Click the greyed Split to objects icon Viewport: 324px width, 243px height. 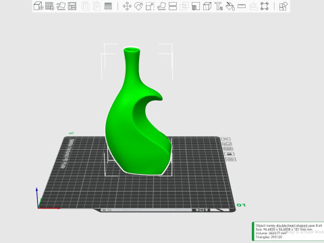click(x=86, y=6)
